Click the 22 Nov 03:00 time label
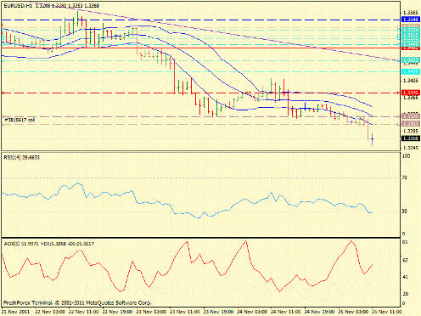421x316 pixels. click(x=50, y=312)
